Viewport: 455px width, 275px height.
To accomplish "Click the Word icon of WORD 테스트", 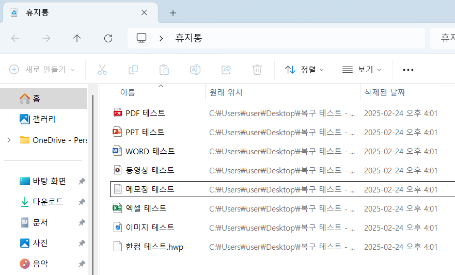I will pos(117,151).
